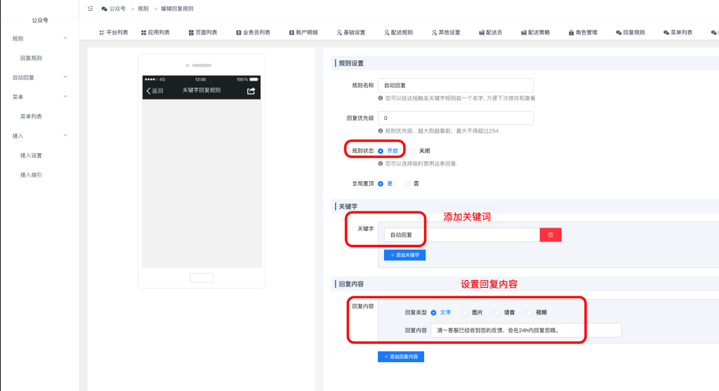Click the 添加关键字 button

(404, 255)
